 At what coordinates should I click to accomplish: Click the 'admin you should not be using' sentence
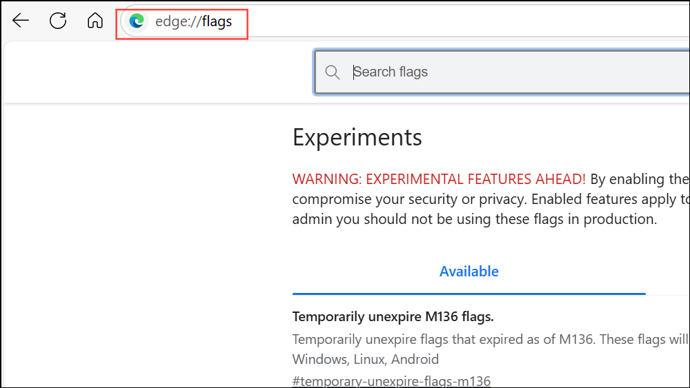(x=475, y=219)
